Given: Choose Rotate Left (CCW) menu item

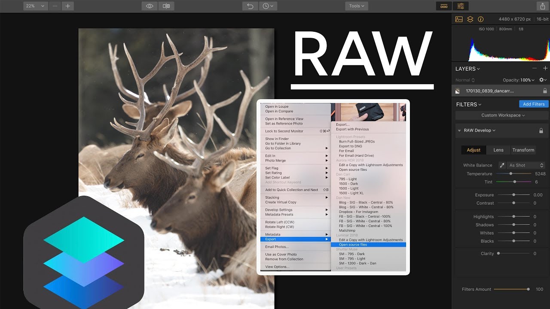Looking at the screenshot, I should click(296, 222).
